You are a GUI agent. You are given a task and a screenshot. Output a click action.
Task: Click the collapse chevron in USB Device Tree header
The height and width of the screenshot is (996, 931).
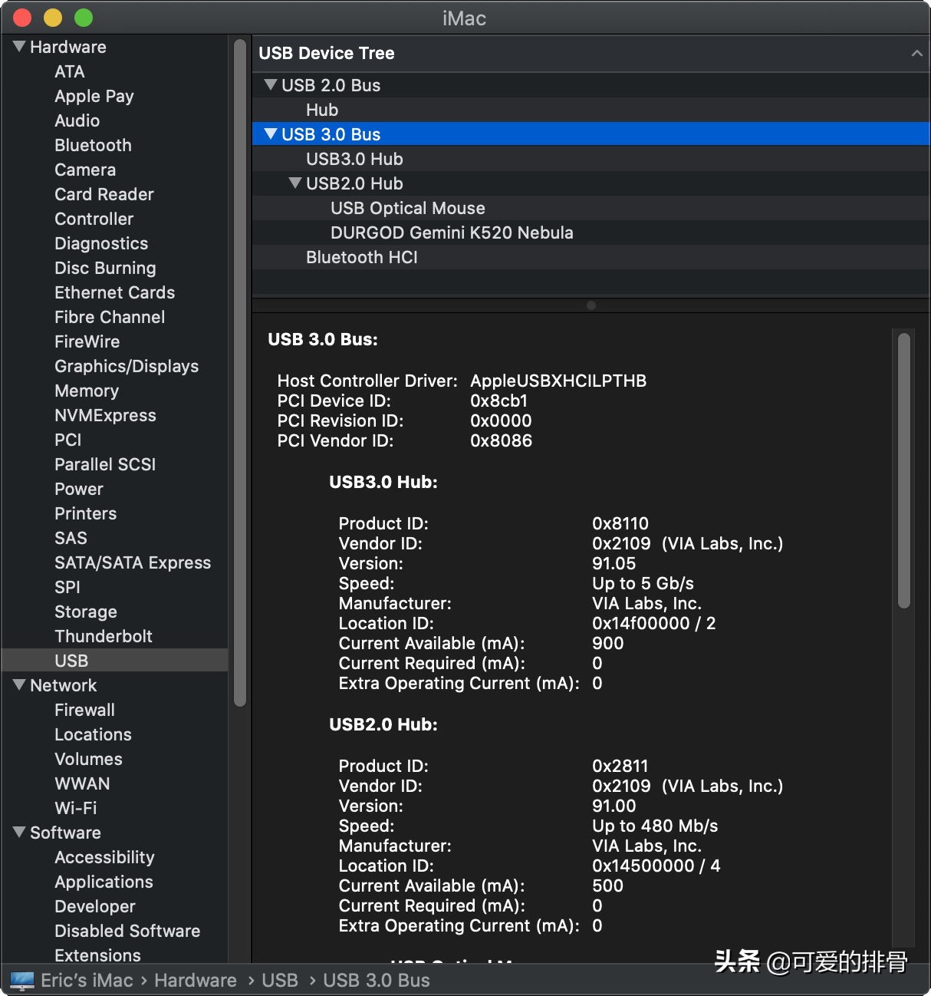coord(916,53)
